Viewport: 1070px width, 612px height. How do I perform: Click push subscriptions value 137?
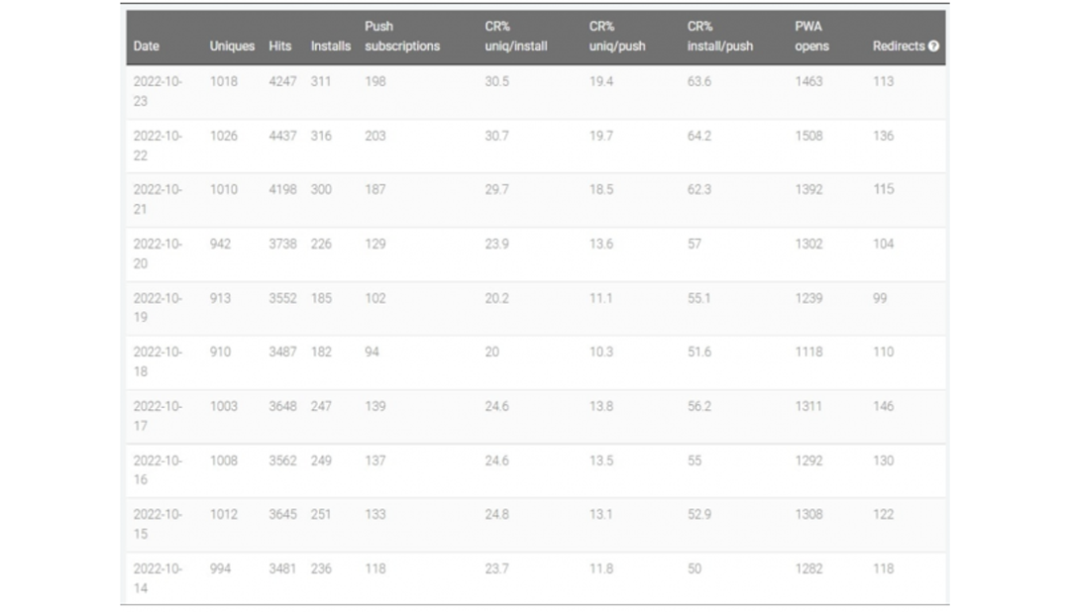tap(375, 460)
